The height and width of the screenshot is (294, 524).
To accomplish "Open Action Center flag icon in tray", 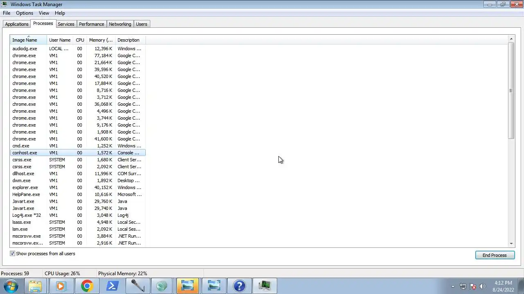I will tap(472, 286).
